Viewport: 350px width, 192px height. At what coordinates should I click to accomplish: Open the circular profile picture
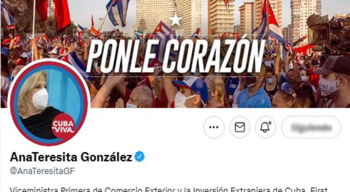click(x=49, y=103)
